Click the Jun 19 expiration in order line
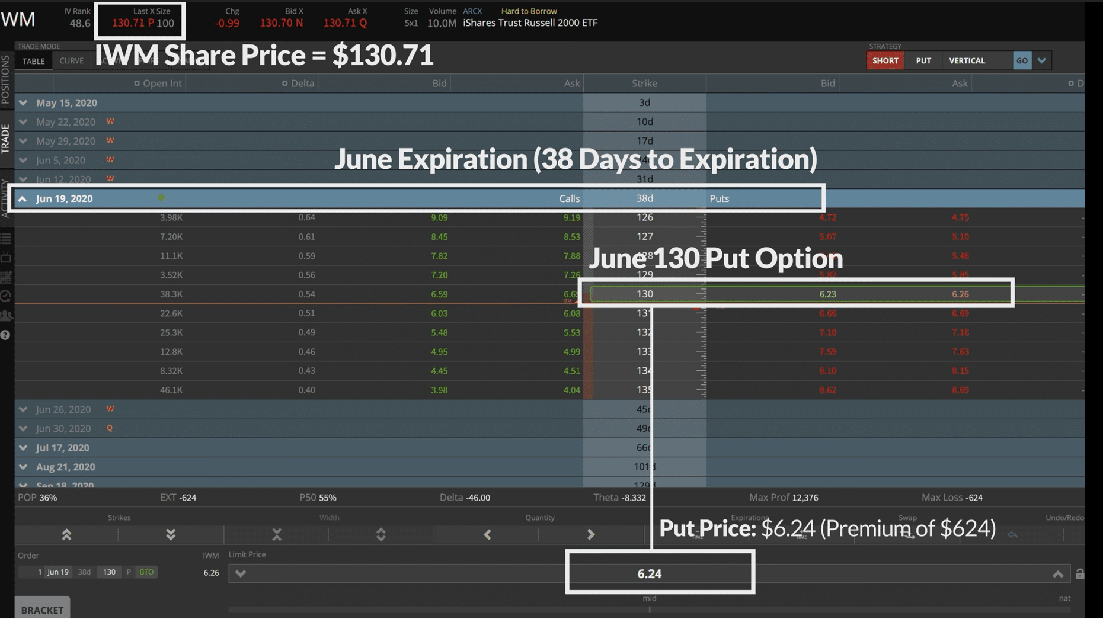1103x619 pixels. (x=58, y=572)
